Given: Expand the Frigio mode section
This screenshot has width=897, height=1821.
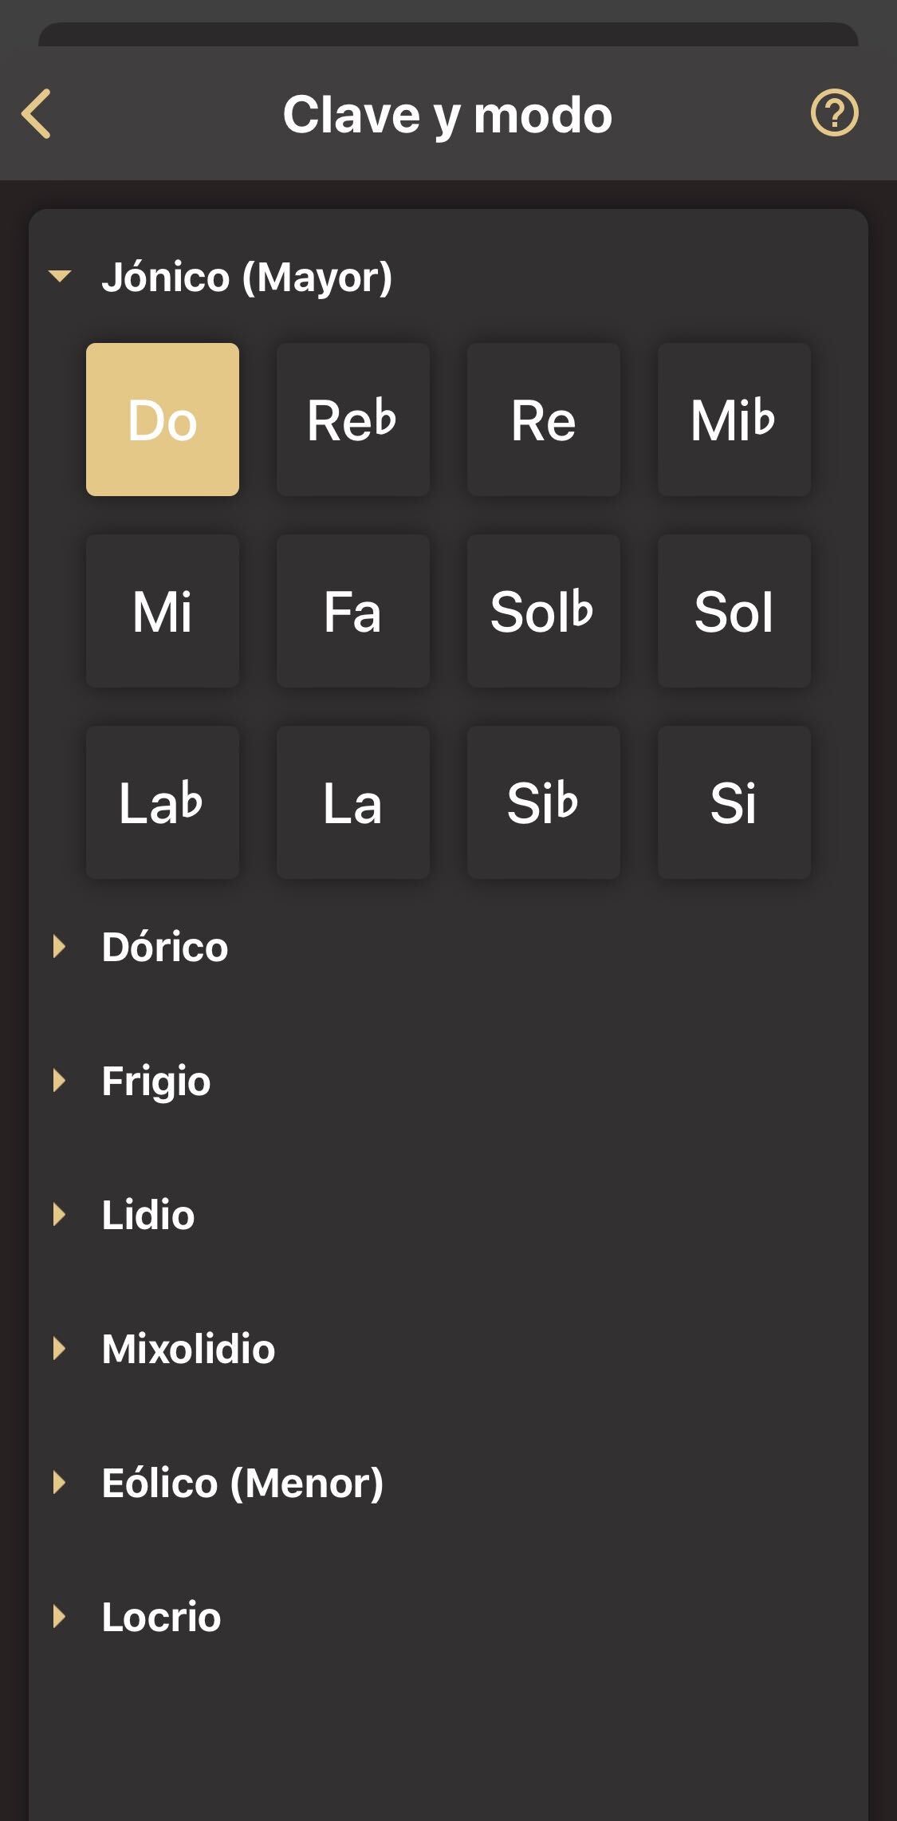Looking at the screenshot, I should (155, 1081).
